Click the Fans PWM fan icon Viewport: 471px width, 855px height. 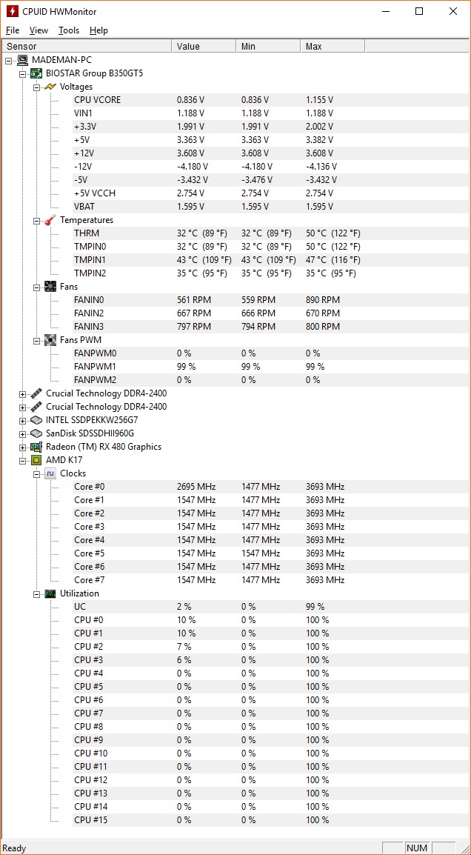[x=50, y=340]
